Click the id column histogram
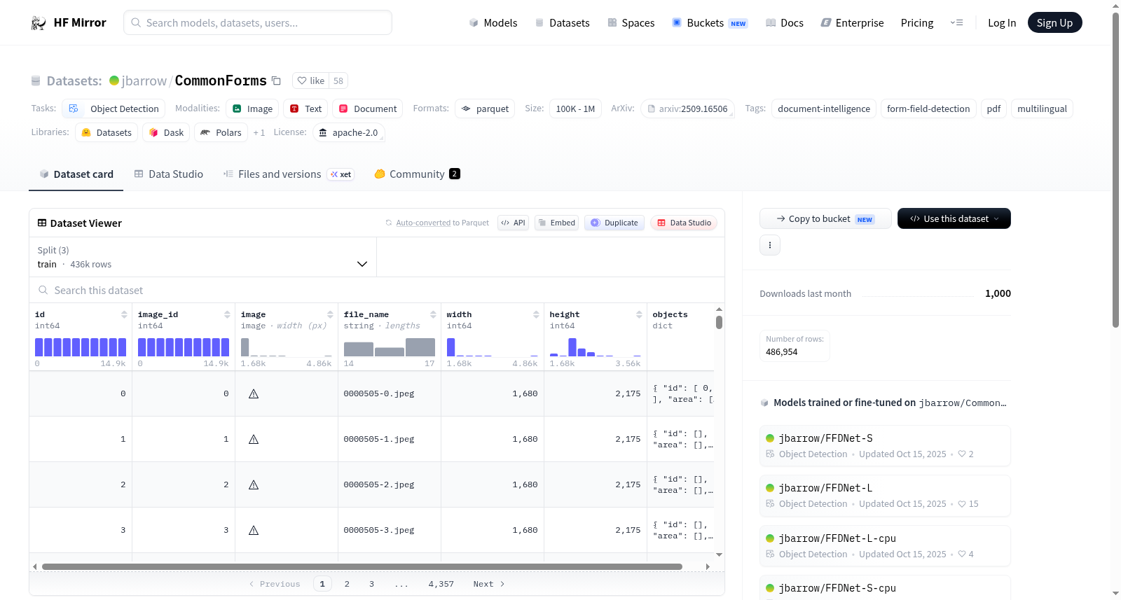This screenshot has width=1121, height=600. point(81,347)
